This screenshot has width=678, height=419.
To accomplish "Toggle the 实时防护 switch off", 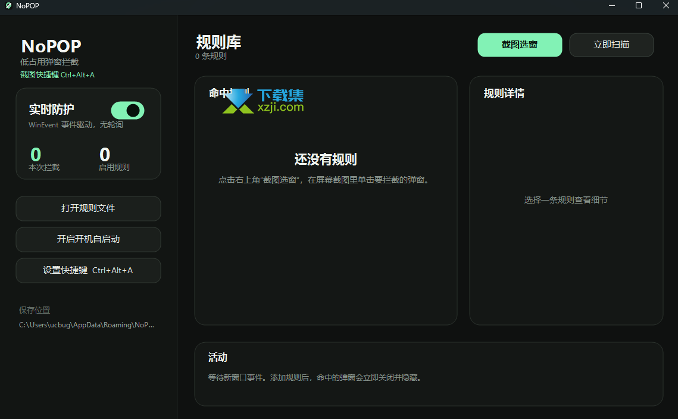I will coord(127,111).
